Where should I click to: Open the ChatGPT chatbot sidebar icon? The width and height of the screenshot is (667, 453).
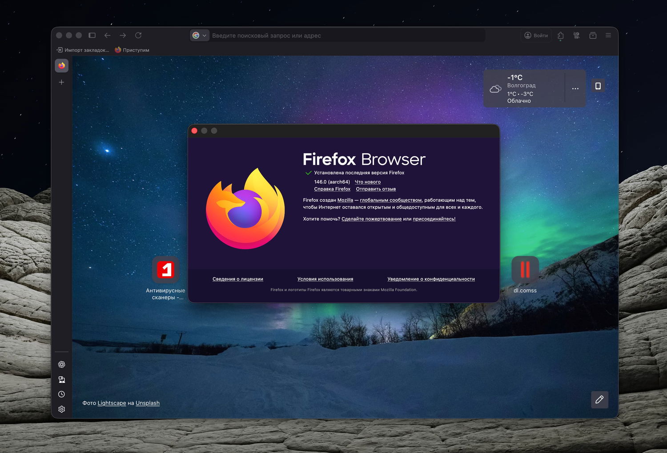point(62,365)
